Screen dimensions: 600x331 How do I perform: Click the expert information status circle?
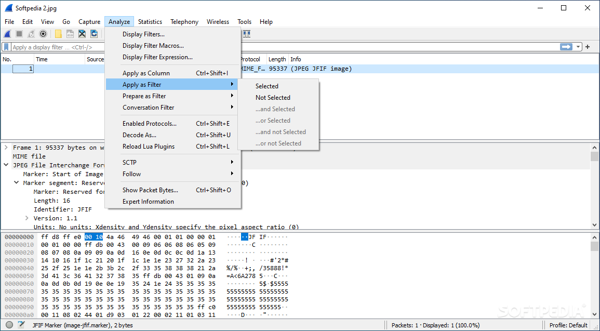point(9,325)
